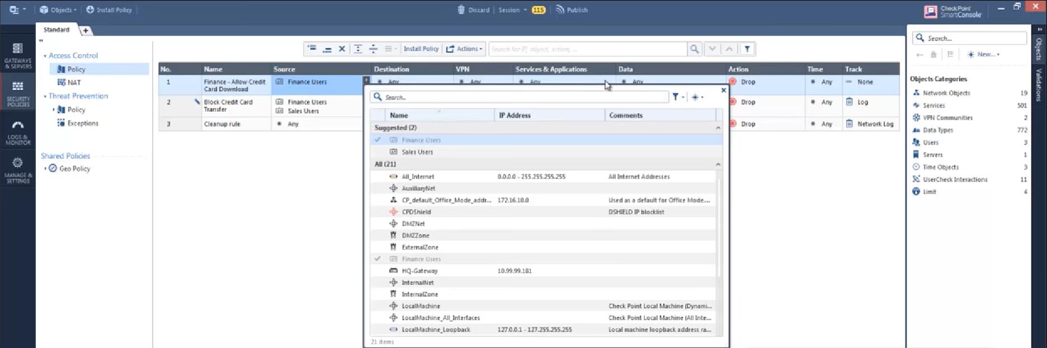Click rulebase search magnifier icon
The image size is (1047, 348).
694,49
